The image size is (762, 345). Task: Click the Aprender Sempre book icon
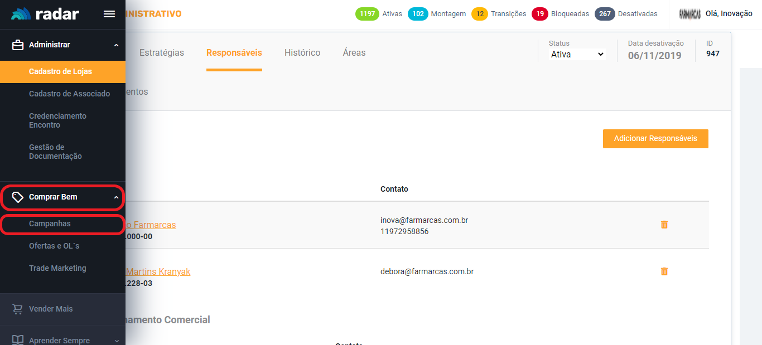18,340
